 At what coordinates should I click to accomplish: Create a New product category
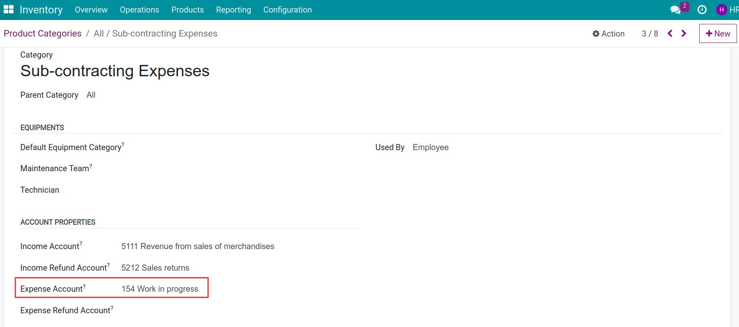pos(718,34)
